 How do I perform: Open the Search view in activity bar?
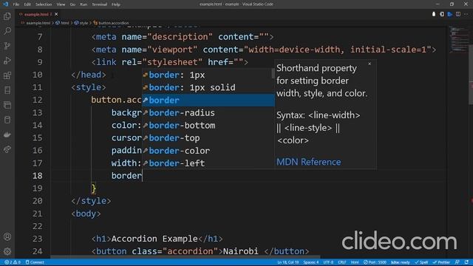[7, 31]
